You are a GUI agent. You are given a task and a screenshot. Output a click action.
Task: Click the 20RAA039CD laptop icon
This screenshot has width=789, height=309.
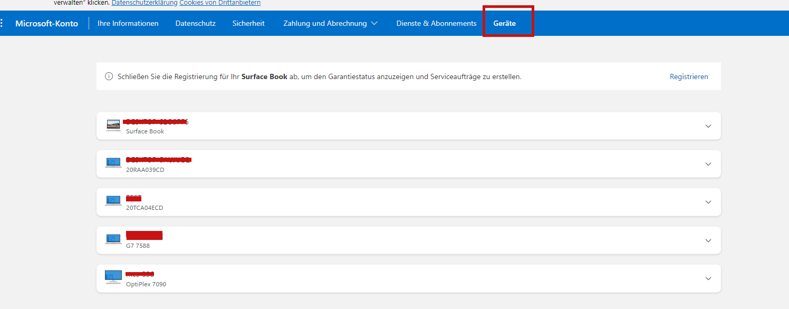tap(113, 163)
